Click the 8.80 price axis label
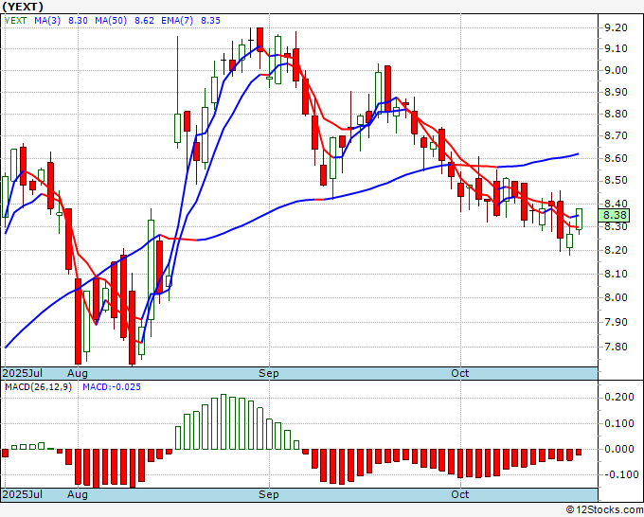The width and height of the screenshot is (644, 517). [616, 115]
